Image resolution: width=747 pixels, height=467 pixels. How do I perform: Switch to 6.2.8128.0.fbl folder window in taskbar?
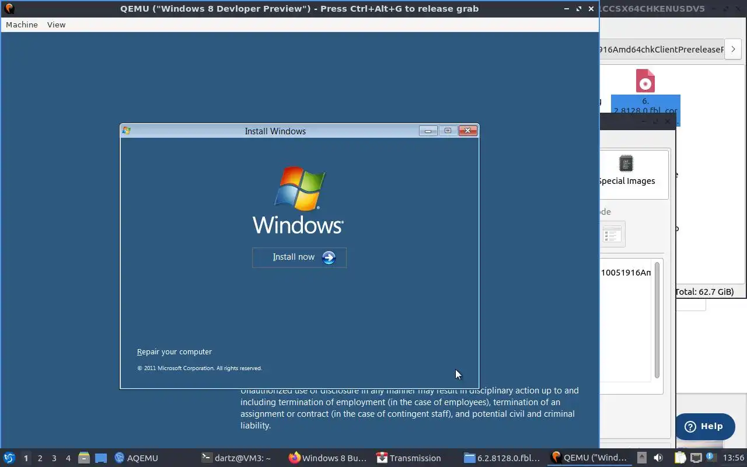tap(502, 458)
